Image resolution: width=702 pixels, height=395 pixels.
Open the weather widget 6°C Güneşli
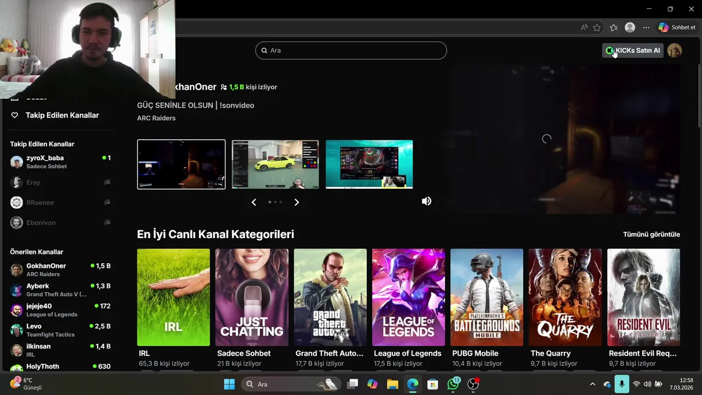[x=26, y=384]
